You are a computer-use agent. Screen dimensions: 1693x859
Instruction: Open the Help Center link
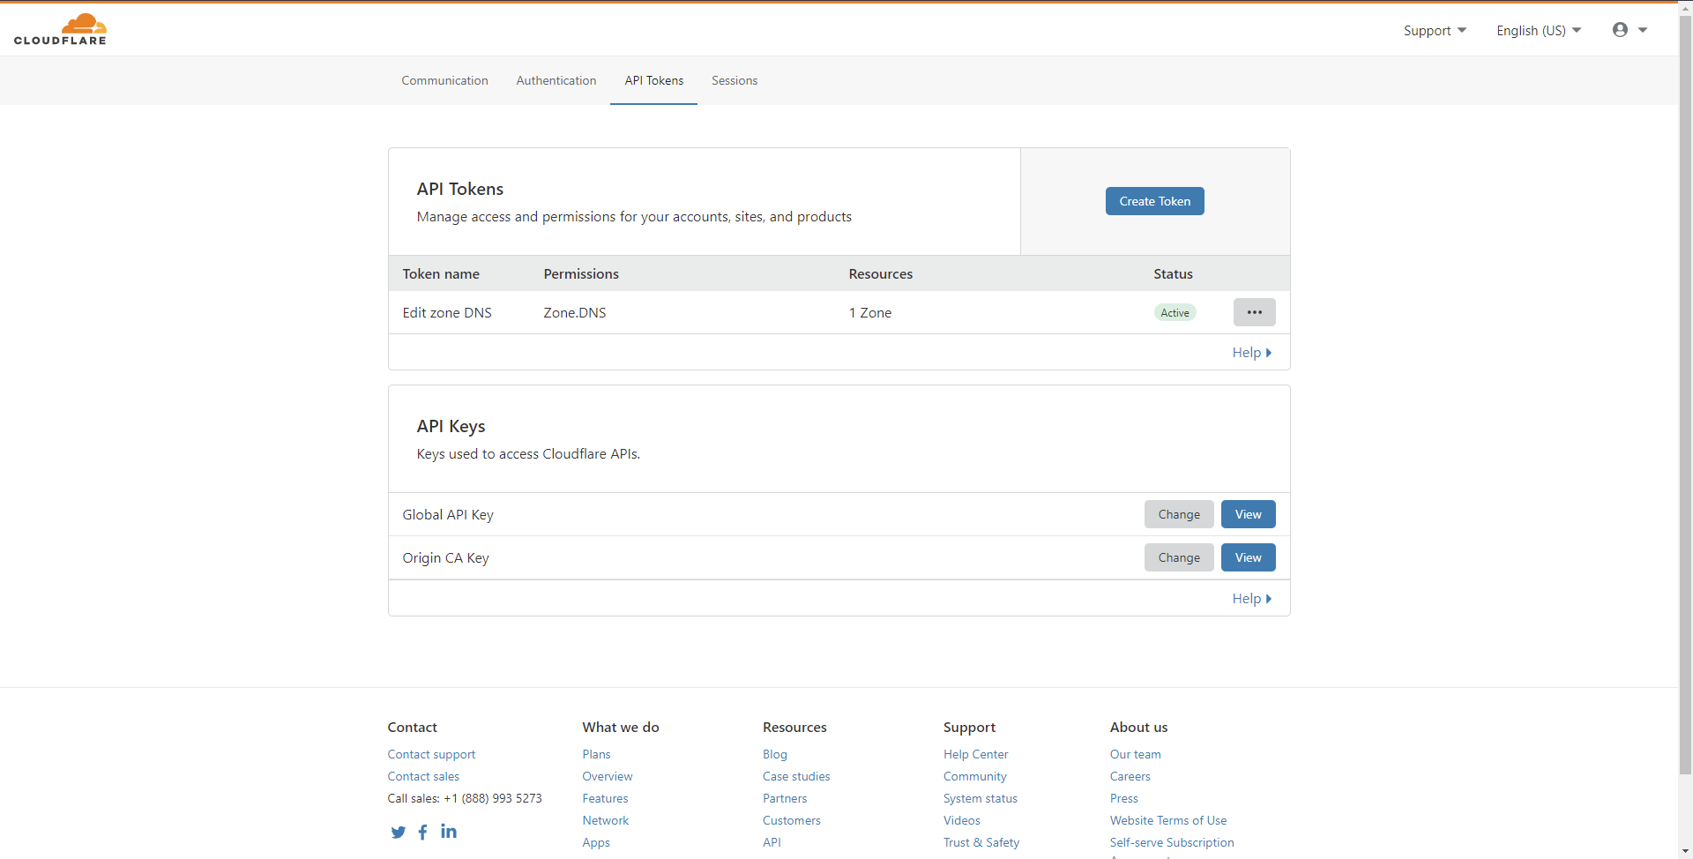[x=975, y=754]
